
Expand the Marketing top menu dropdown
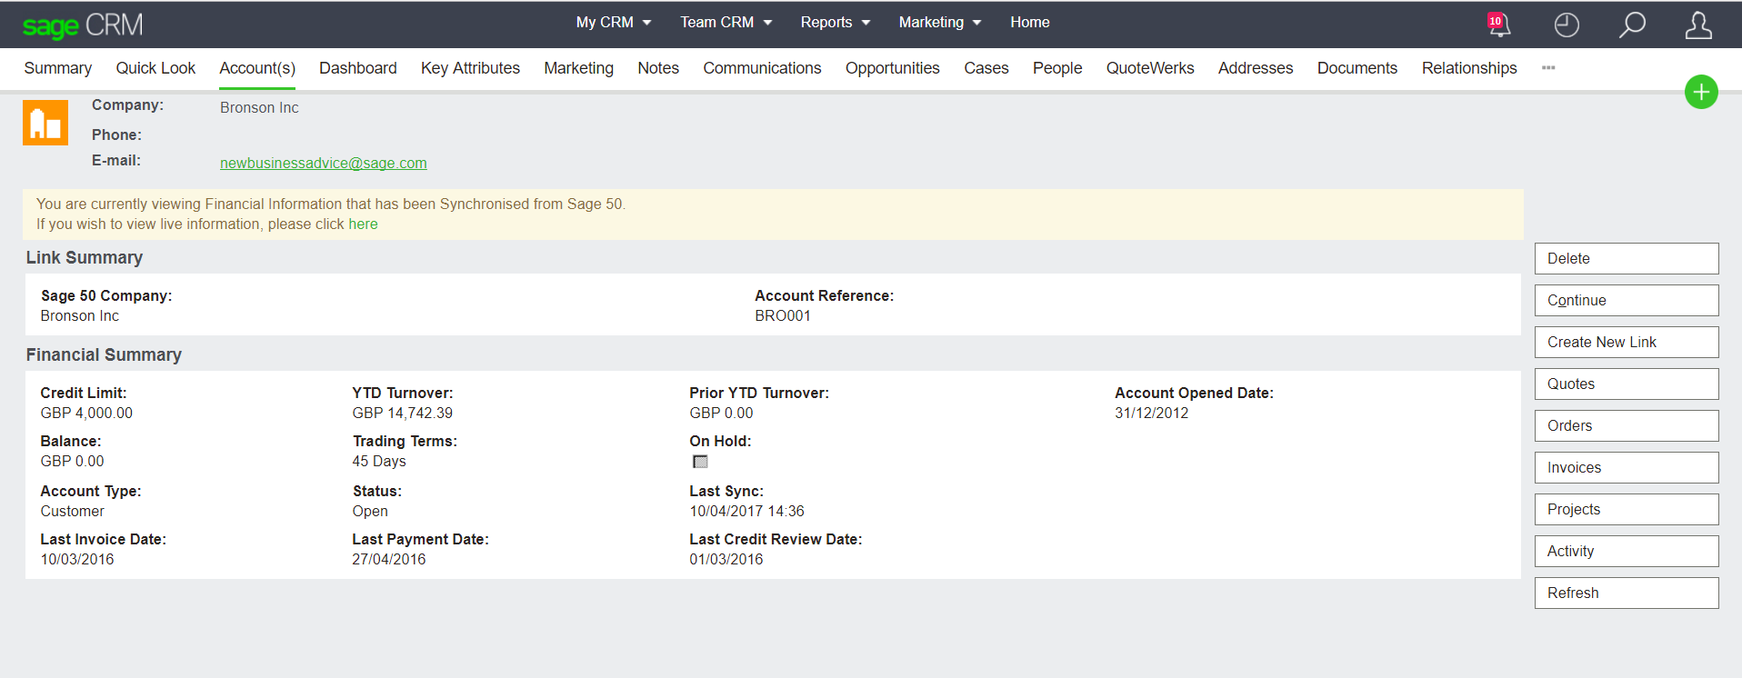coord(940,23)
